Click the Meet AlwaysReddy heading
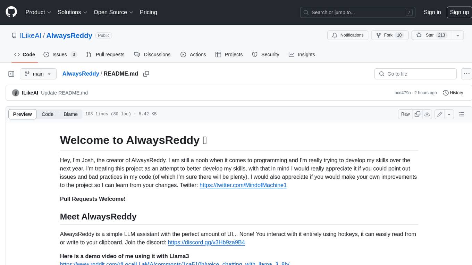 (98, 216)
